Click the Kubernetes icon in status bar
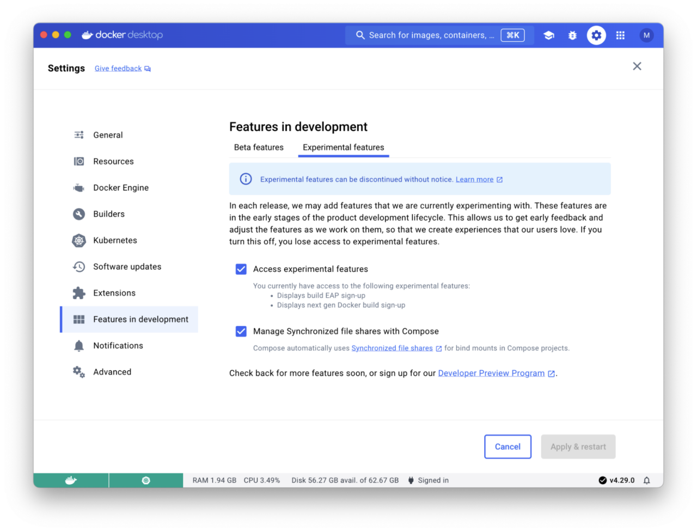The image size is (697, 532). pyautogui.click(x=145, y=480)
